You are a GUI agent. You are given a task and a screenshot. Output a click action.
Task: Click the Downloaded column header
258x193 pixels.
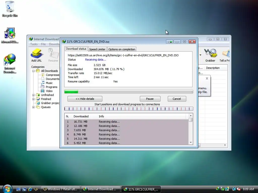click(x=85, y=116)
